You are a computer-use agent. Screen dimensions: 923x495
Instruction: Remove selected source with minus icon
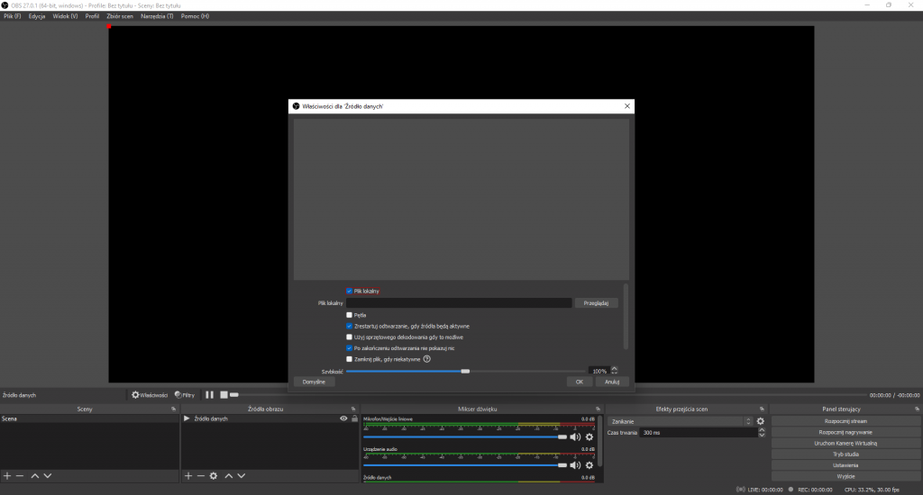[200, 475]
